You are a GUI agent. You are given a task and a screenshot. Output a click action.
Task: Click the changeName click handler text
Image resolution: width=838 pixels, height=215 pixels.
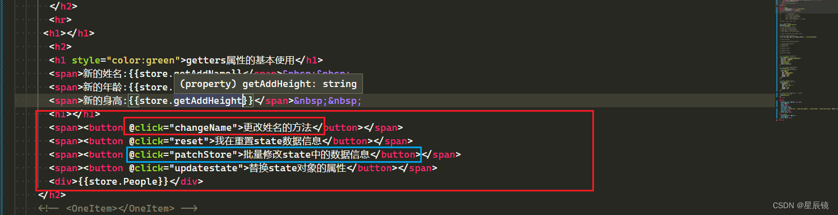click(183, 127)
